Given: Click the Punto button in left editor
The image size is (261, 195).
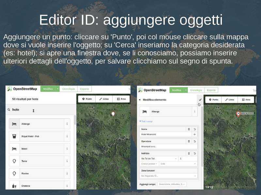Looking at the screenshot, I should [87, 99].
